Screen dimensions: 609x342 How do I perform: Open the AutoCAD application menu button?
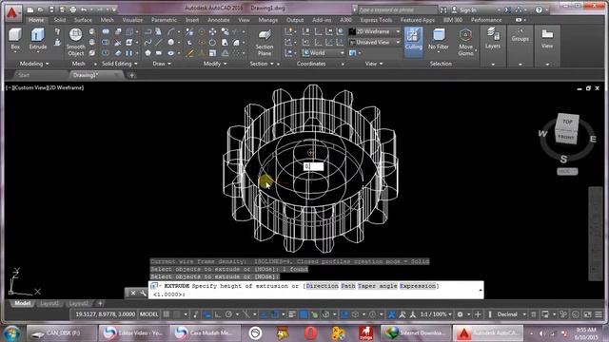pos(12,12)
